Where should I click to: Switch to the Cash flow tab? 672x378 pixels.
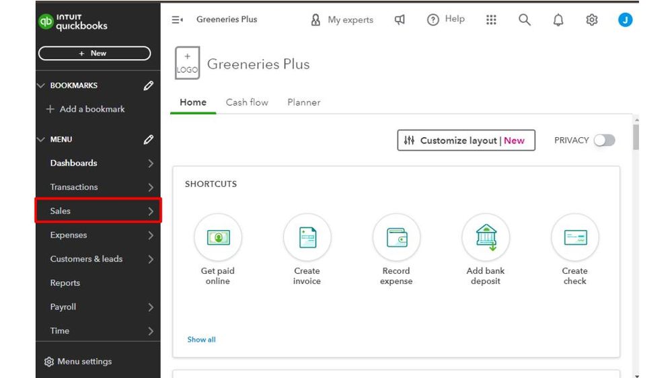tap(247, 102)
